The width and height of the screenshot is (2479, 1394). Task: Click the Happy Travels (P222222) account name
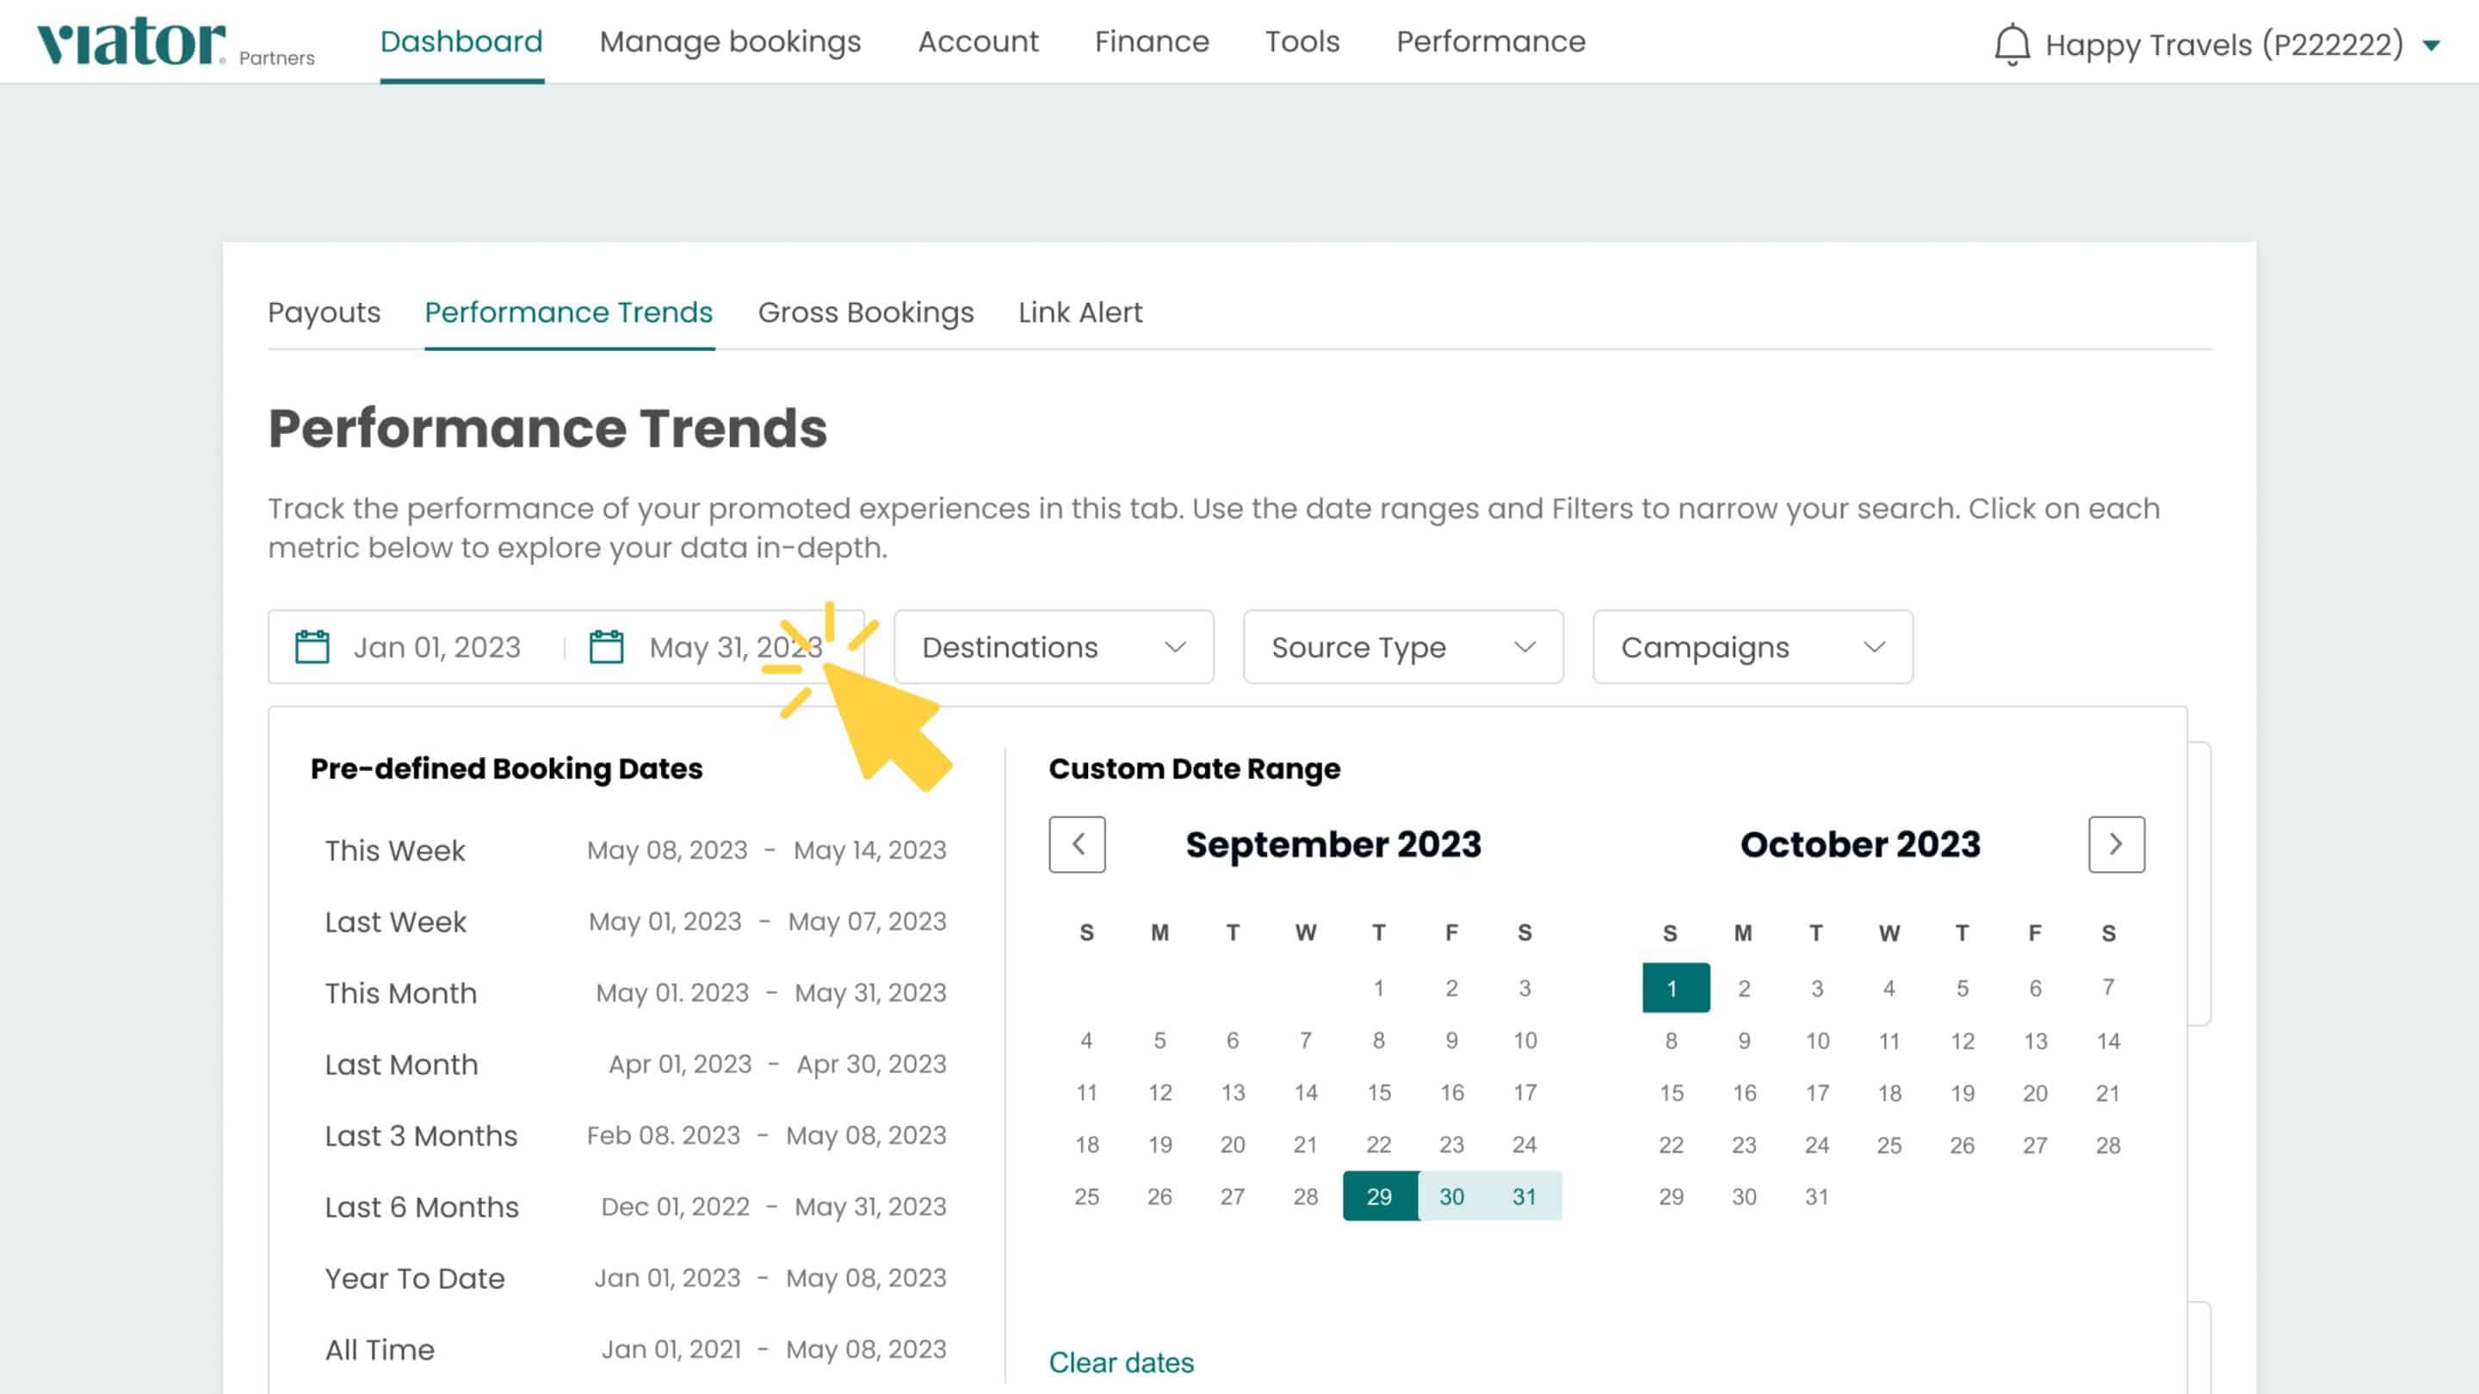(2224, 46)
